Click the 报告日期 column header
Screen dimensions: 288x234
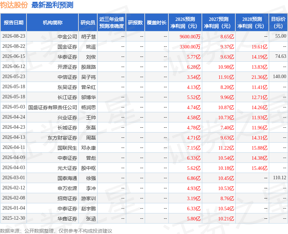(x=13, y=22)
